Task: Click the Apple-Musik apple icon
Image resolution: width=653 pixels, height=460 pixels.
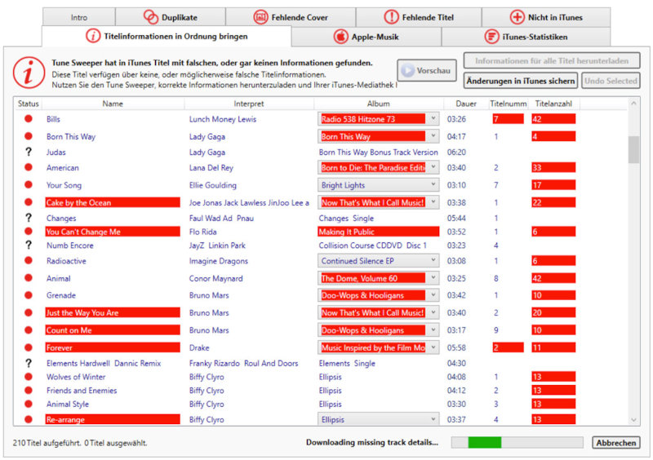Action: coord(340,37)
